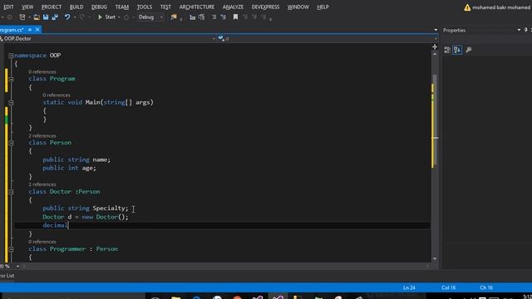Click the Col 16 status bar entry
The width and height of the screenshot is (532, 299).
point(449,288)
